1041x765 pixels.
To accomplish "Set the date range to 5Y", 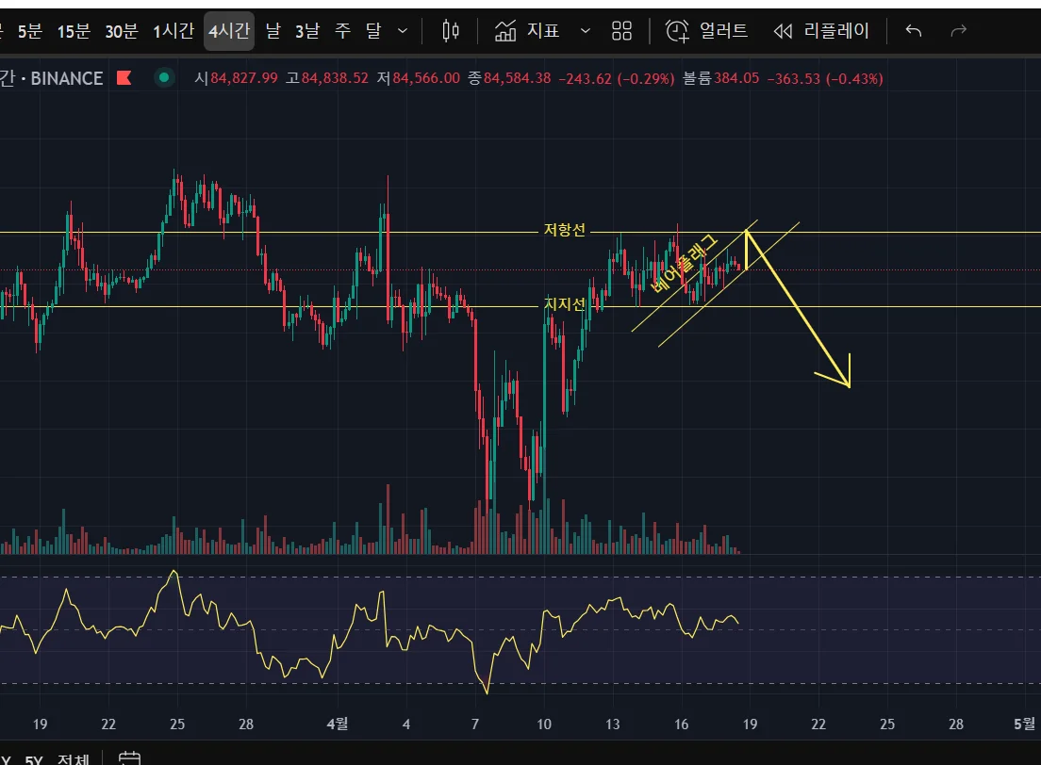I will [34, 759].
